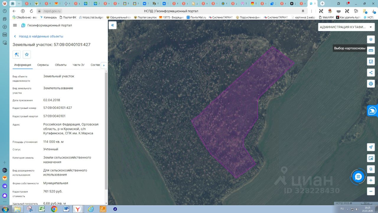Open browser tab list dropdown arrow
The height and width of the screenshot is (213, 378).
tap(19, 4)
